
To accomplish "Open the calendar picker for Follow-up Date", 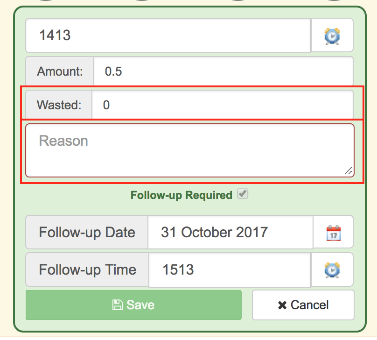I will [333, 232].
